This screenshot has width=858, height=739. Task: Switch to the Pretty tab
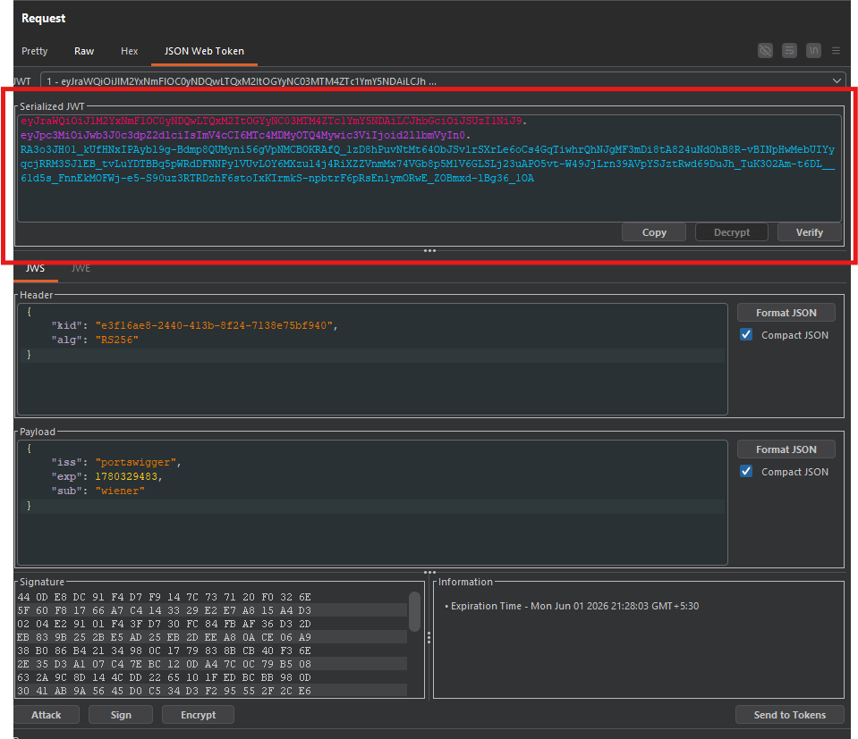pos(35,51)
